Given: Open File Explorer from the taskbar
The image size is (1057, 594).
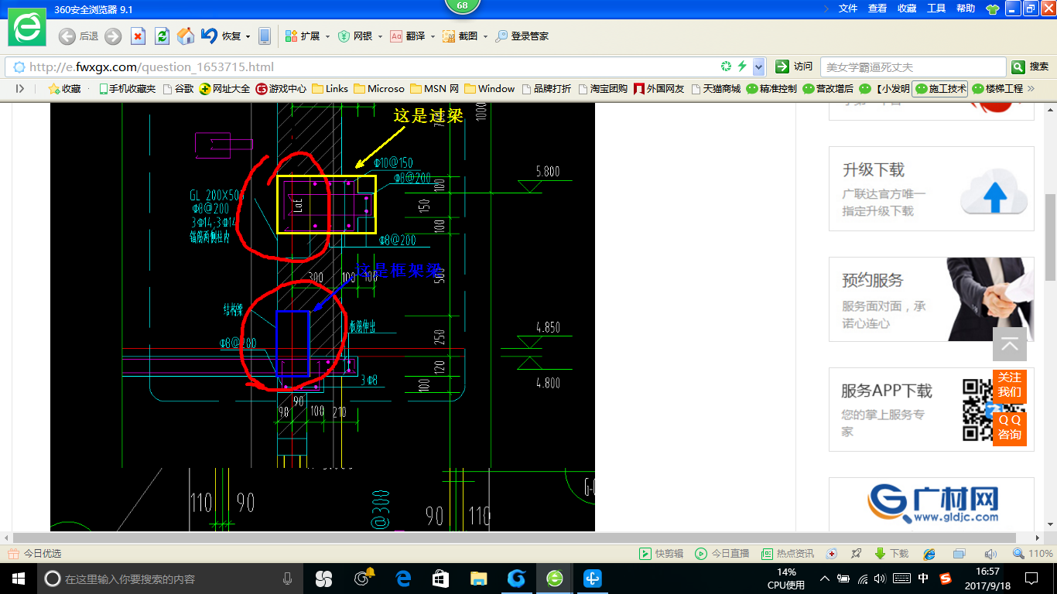Looking at the screenshot, I should coord(479,579).
